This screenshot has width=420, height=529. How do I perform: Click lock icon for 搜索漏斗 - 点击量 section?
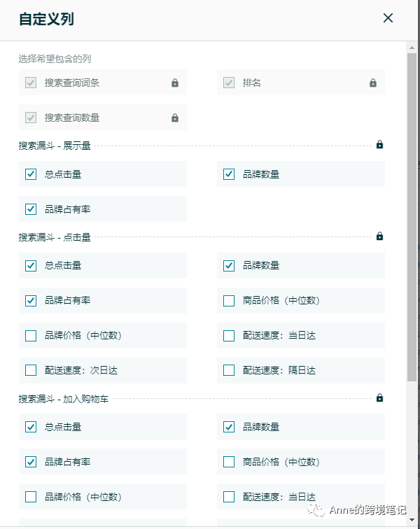pyautogui.click(x=379, y=237)
